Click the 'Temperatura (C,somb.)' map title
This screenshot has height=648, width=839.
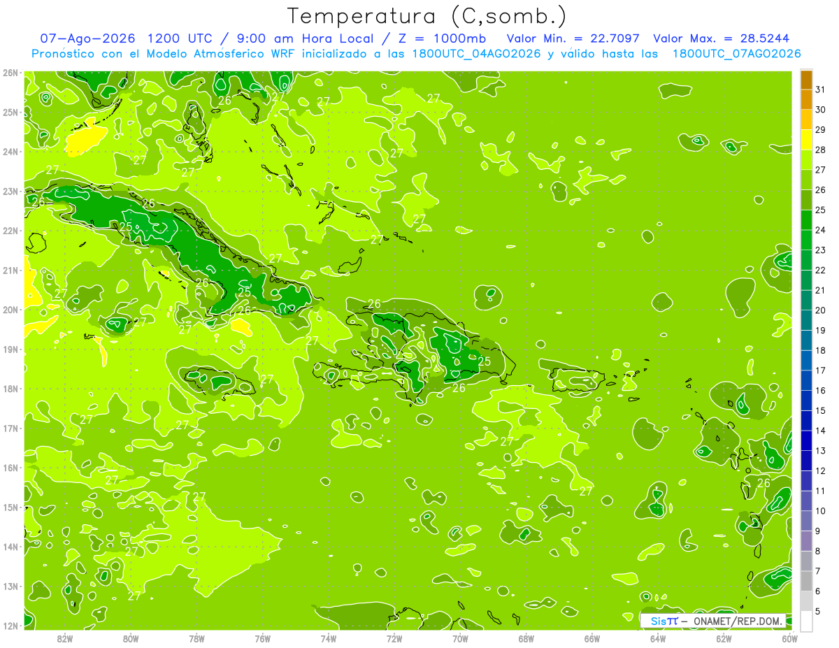pos(426,16)
